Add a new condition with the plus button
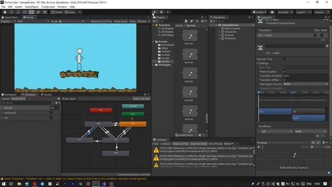This screenshot has width=332, height=187. (x=317, y=136)
